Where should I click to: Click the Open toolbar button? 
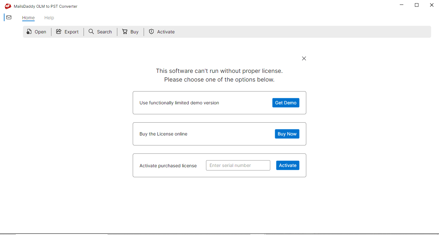pos(36,32)
